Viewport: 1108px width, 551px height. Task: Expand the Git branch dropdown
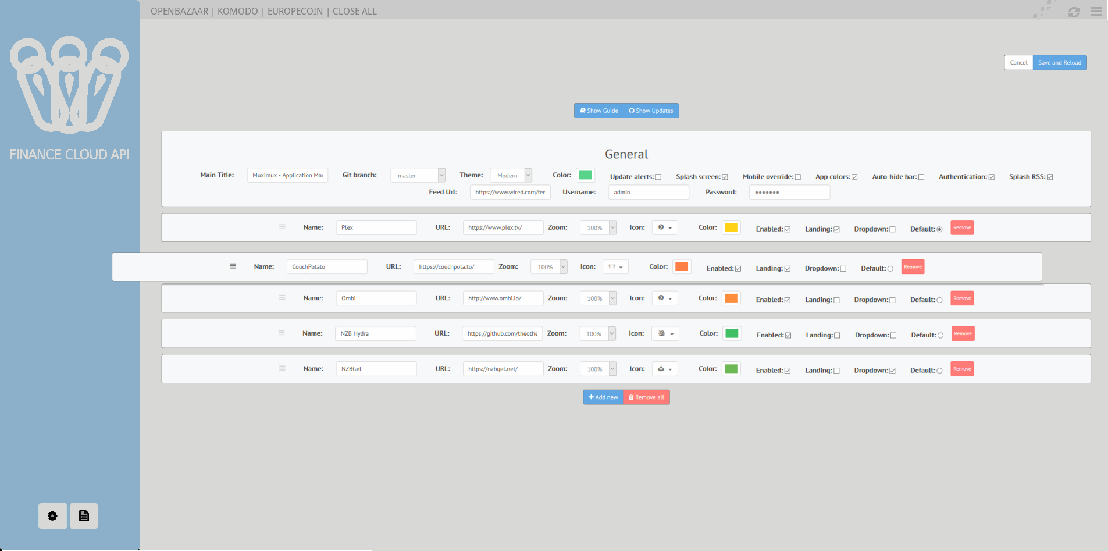coord(418,175)
